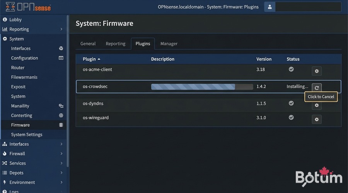348x193 pixels.
Task: Select Firmware in the sidebar
Action: tap(20, 125)
